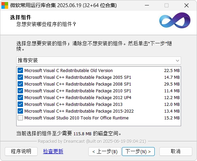This screenshot has width=197, height=161.
Task: Click the 选择组件 heading text
Action: (x=21, y=18)
